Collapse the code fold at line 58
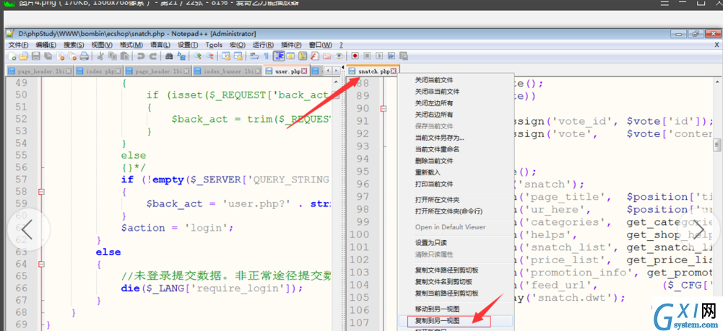 pyautogui.click(x=41, y=192)
